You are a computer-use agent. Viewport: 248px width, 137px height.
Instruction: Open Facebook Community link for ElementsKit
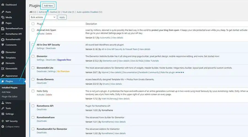149,72
